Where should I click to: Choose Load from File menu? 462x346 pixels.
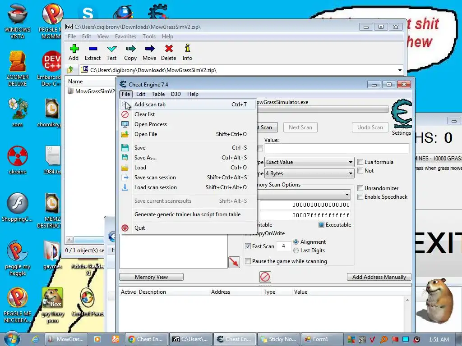tap(188, 168)
